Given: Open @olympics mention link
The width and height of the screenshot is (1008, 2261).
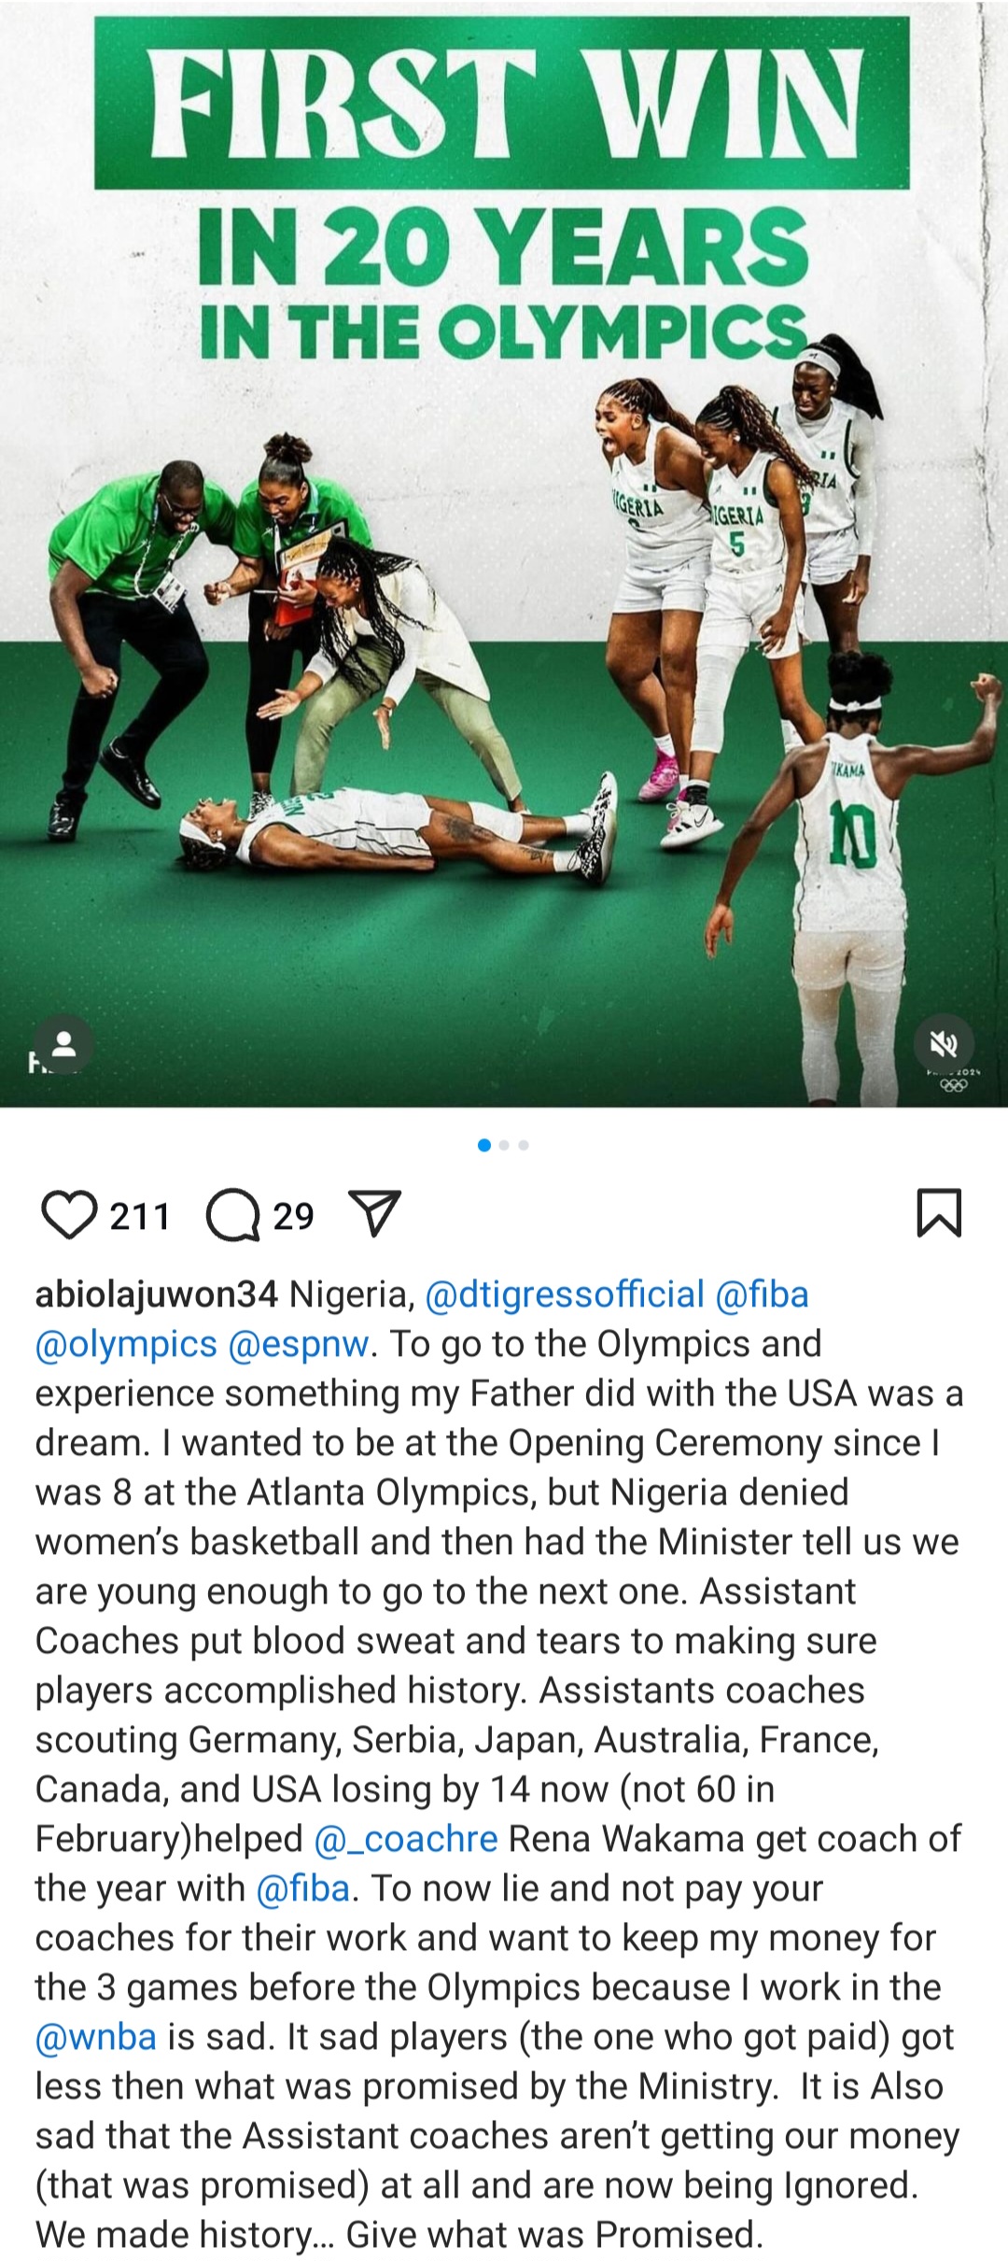Looking at the screenshot, I should (x=126, y=1344).
